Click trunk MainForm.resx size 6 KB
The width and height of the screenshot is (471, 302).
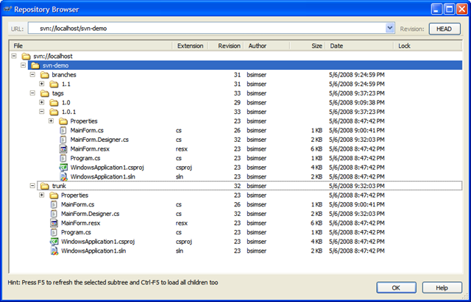(316, 223)
